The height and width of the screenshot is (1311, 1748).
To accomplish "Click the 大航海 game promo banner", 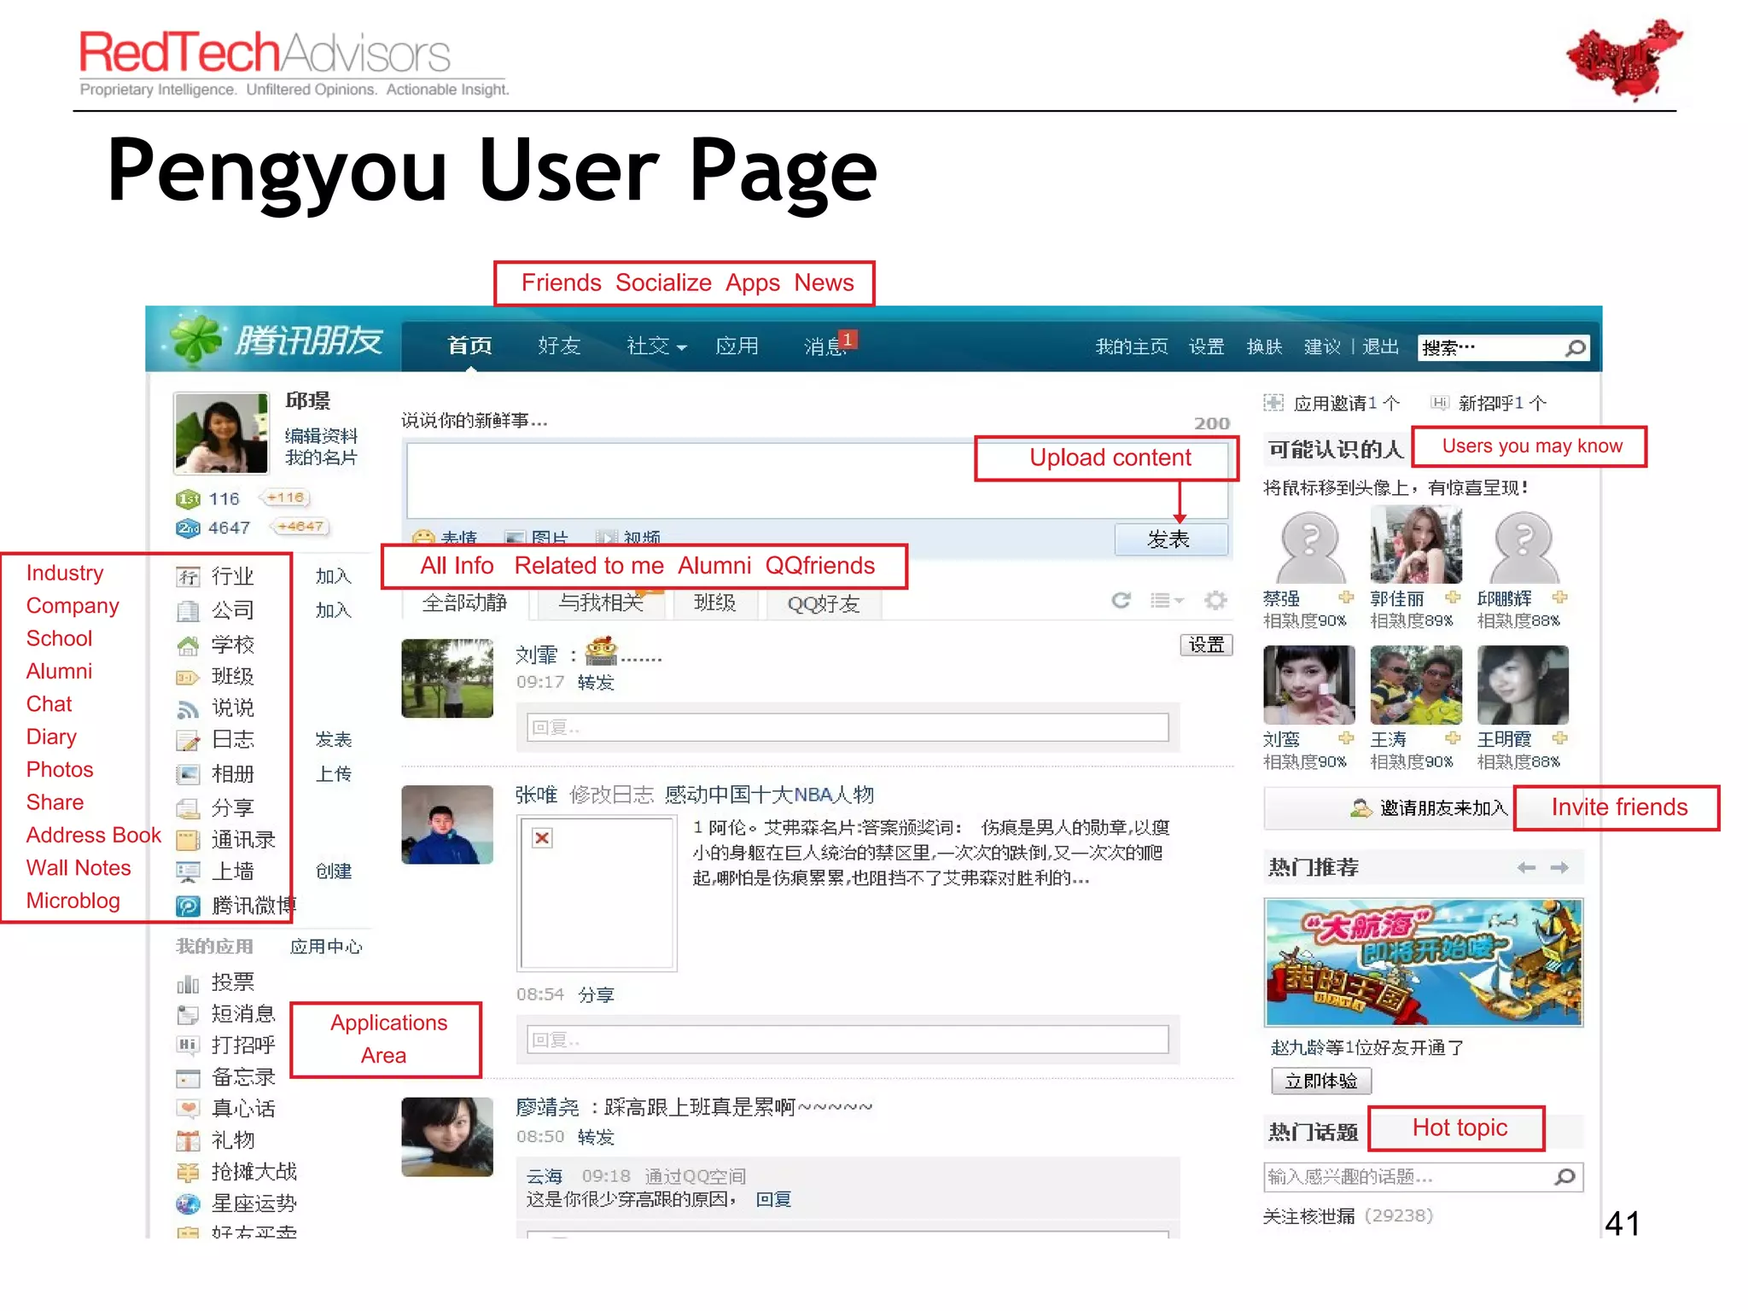I will click(1423, 962).
